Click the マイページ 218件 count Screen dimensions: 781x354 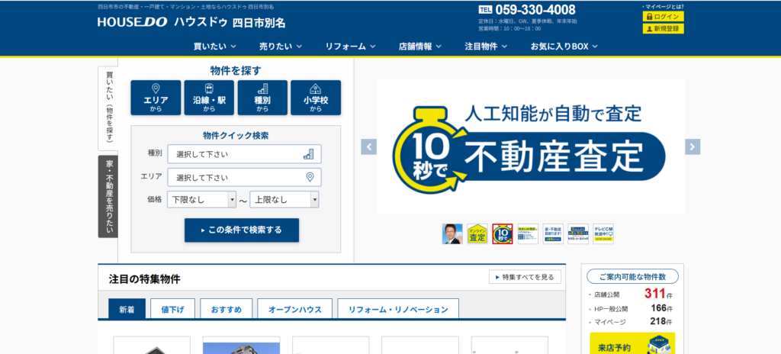632,322
